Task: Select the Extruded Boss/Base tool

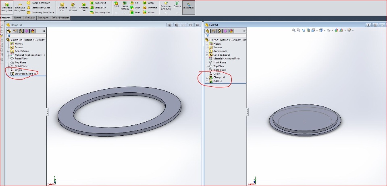Action: 7,7
